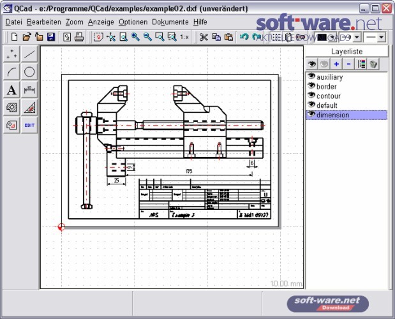Zoom out with the minus magnifier icon

pyautogui.click(x=147, y=37)
